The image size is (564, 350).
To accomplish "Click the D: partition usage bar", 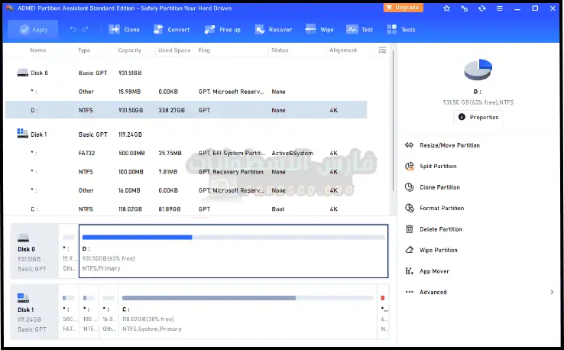I will coord(232,238).
